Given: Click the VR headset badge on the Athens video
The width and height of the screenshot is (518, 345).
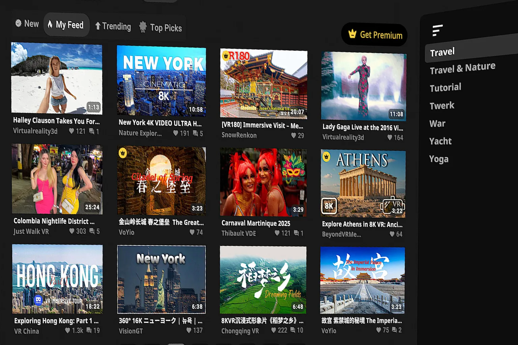Looking at the screenshot, I should click(x=392, y=205).
